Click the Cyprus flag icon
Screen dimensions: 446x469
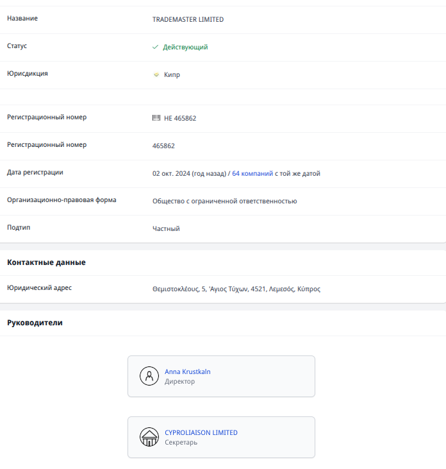coord(156,74)
